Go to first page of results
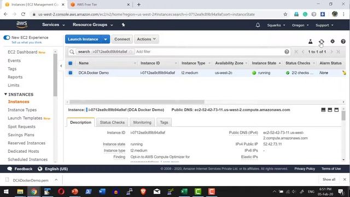Image resolution: width=350 pixels, height=197 pixels. 296,51
